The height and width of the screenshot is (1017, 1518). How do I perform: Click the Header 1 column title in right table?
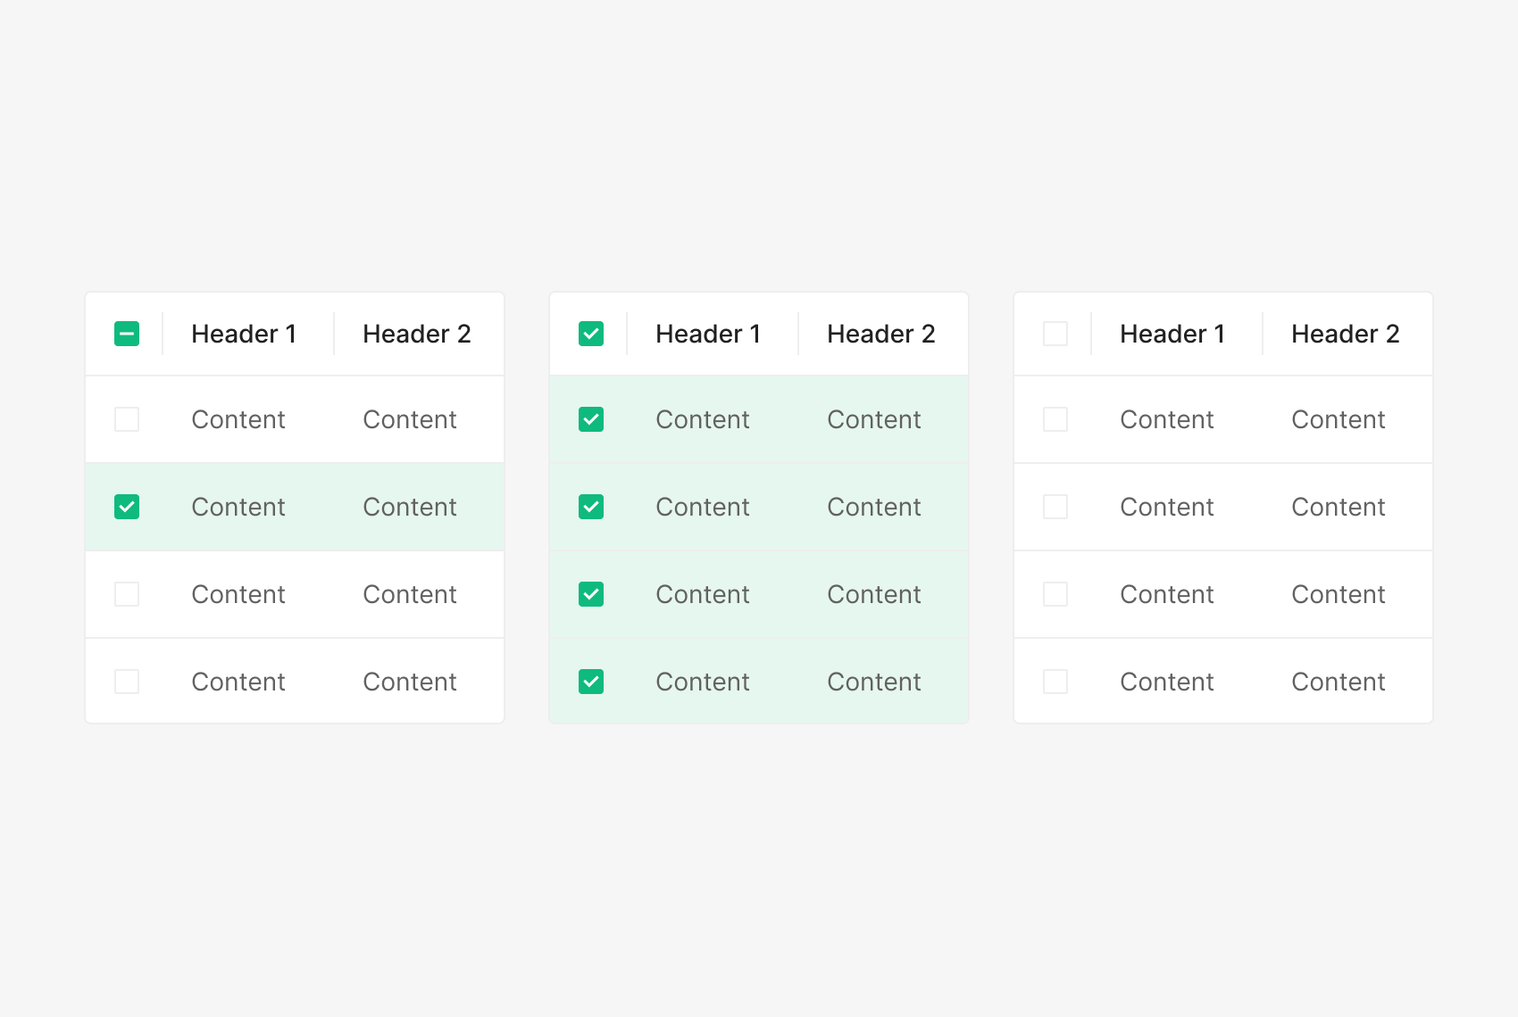tap(1172, 334)
